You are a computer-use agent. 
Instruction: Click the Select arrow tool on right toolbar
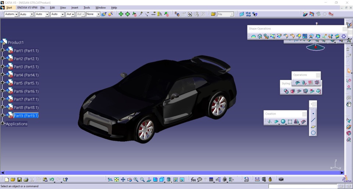click(x=349, y=71)
